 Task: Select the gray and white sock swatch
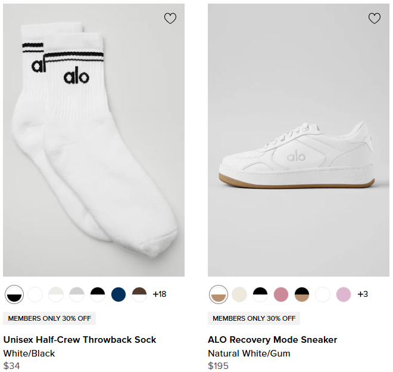(77, 294)
